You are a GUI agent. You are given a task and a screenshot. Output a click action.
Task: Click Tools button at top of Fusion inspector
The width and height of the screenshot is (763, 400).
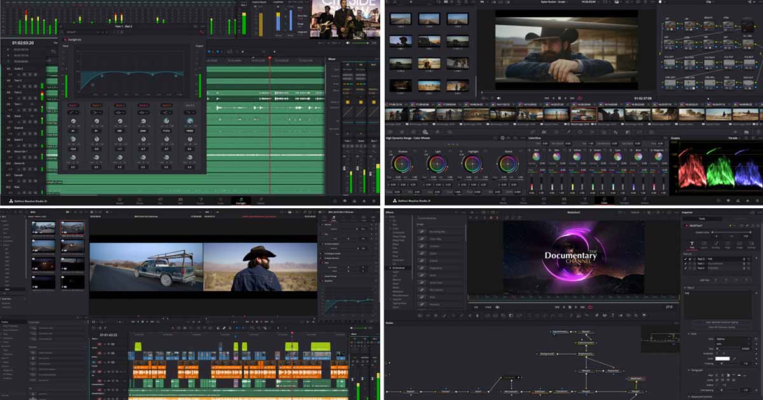tap(701, 218)
